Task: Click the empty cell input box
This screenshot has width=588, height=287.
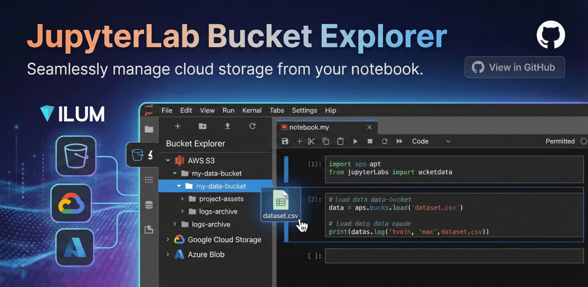Action: click(x=454, y=256)
